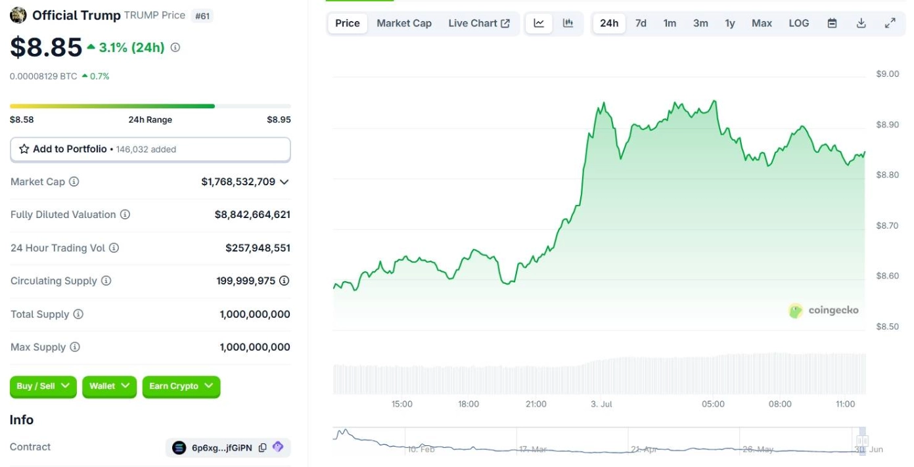Select line chart view icon

[539, 23]
